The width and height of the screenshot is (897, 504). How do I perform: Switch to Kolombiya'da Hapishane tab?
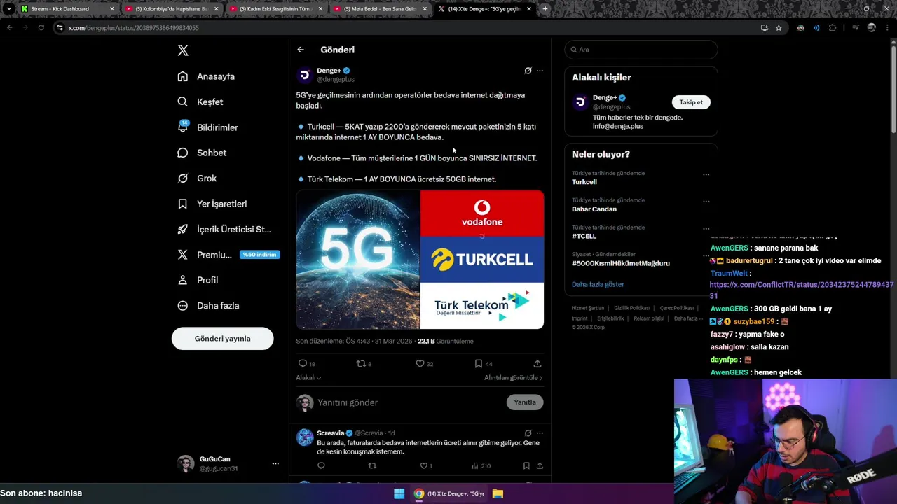(x=172, y=9)
